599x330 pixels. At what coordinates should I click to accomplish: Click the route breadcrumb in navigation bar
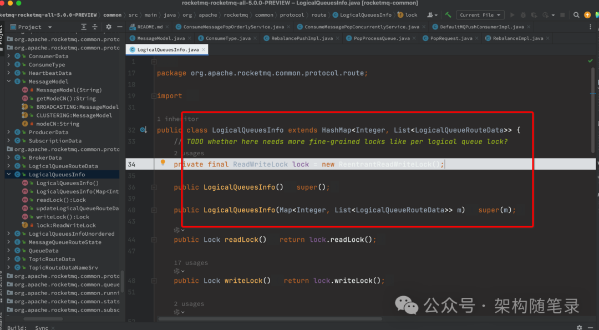[318, 15]
